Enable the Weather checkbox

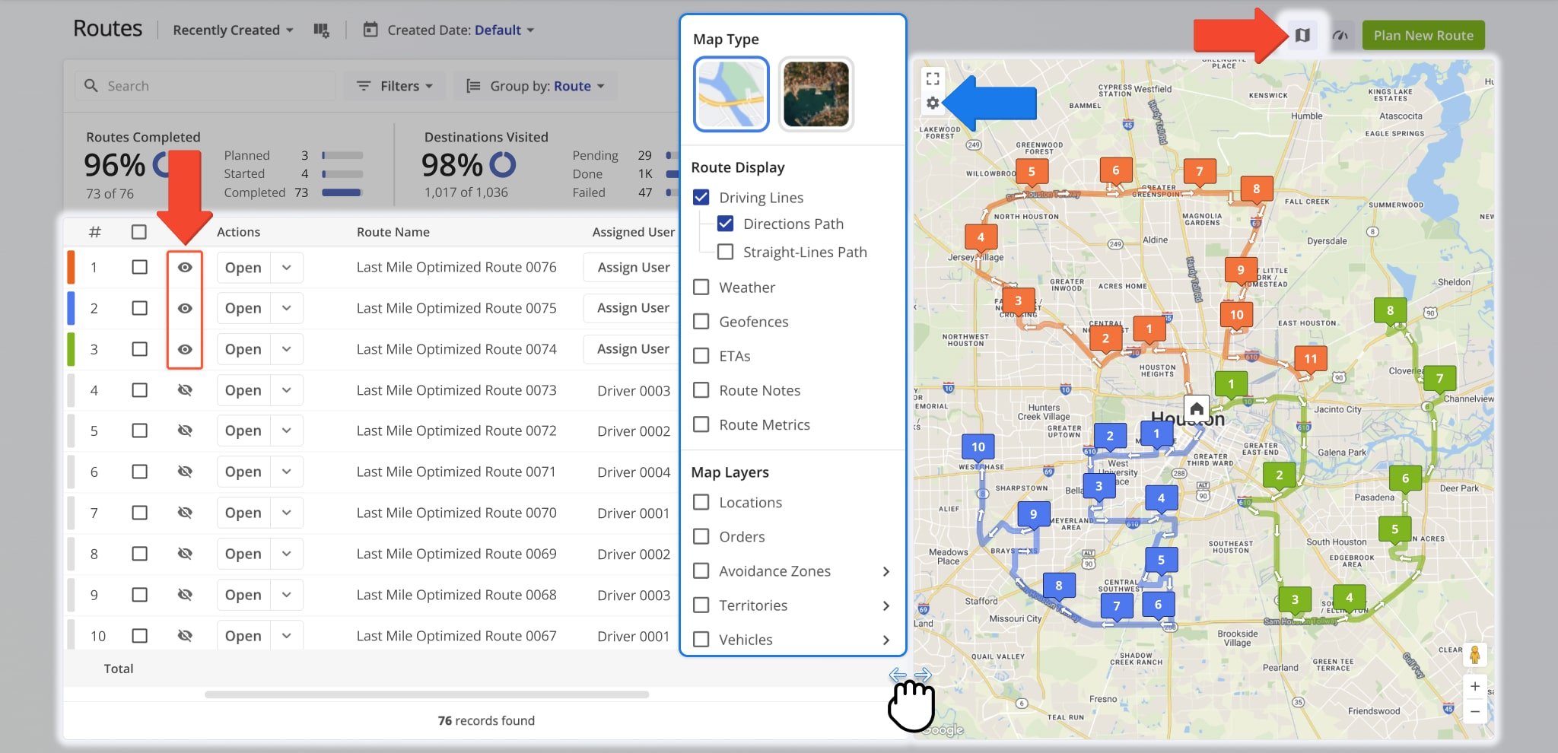(x=701, y=288)
